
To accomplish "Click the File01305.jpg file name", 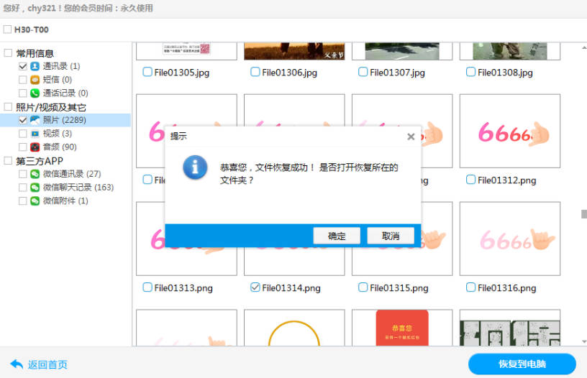I will tap(181, 73).
